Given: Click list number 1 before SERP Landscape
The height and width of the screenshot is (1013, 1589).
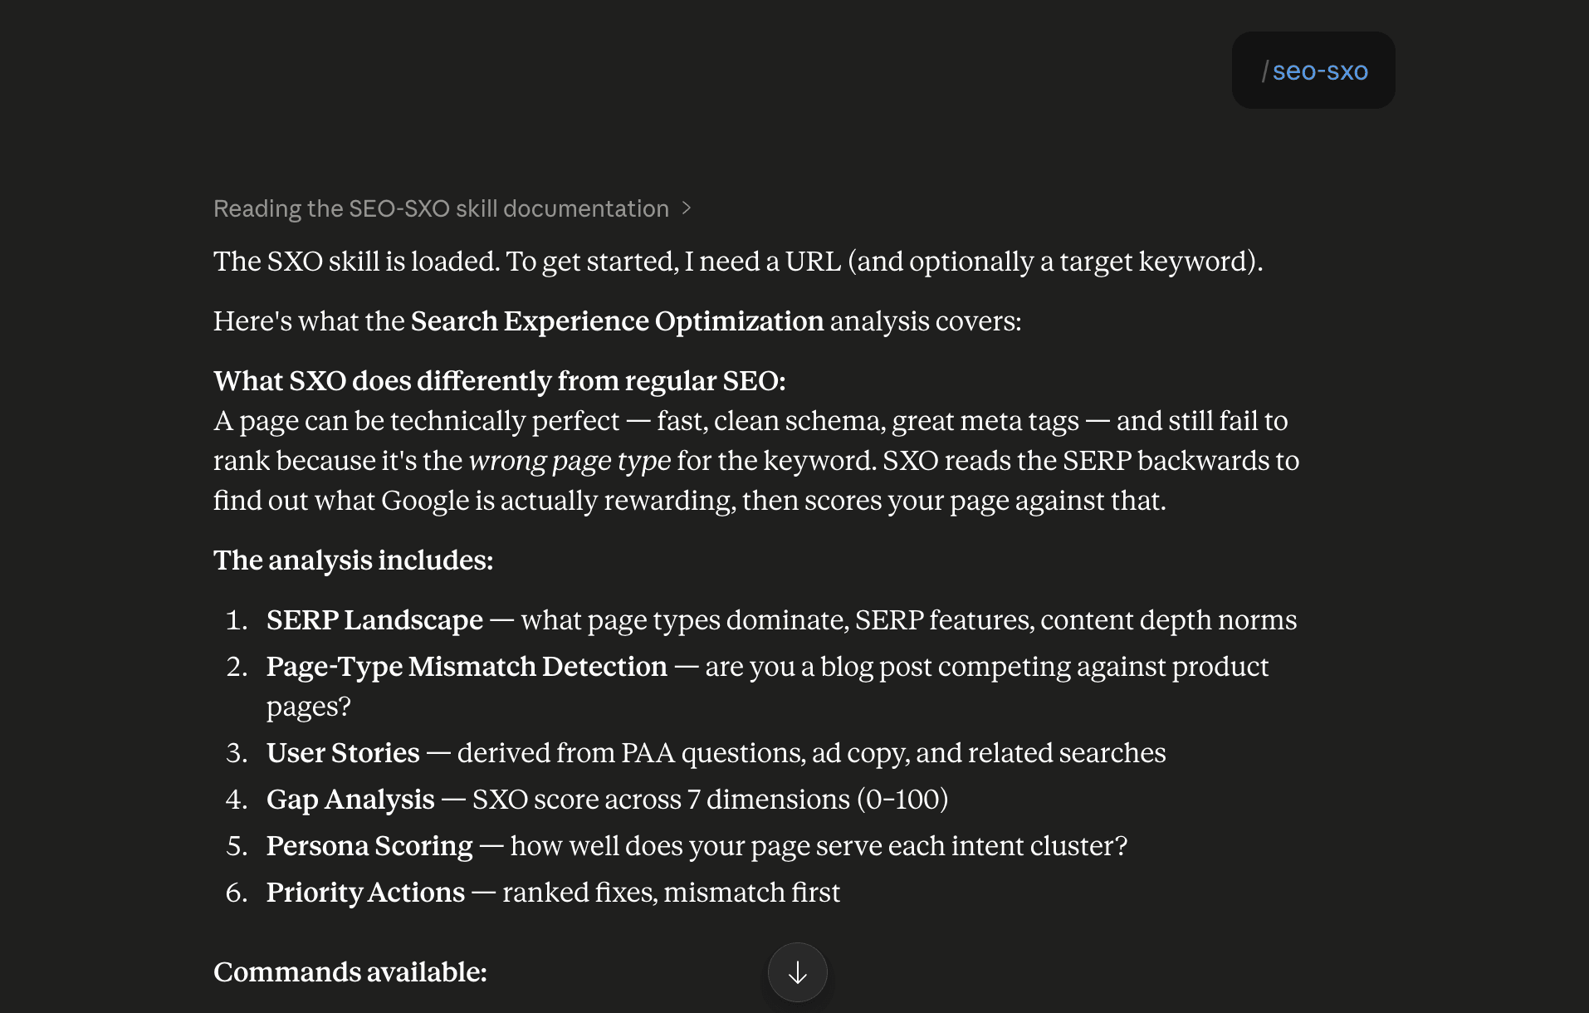Looking at the screenshot, I should 237,620.
